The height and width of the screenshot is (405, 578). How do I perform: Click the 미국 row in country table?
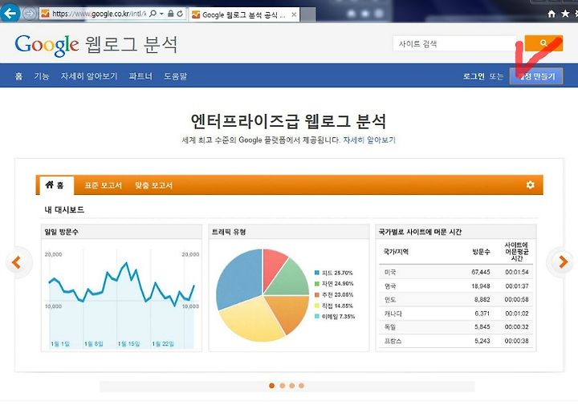(456, 272)
